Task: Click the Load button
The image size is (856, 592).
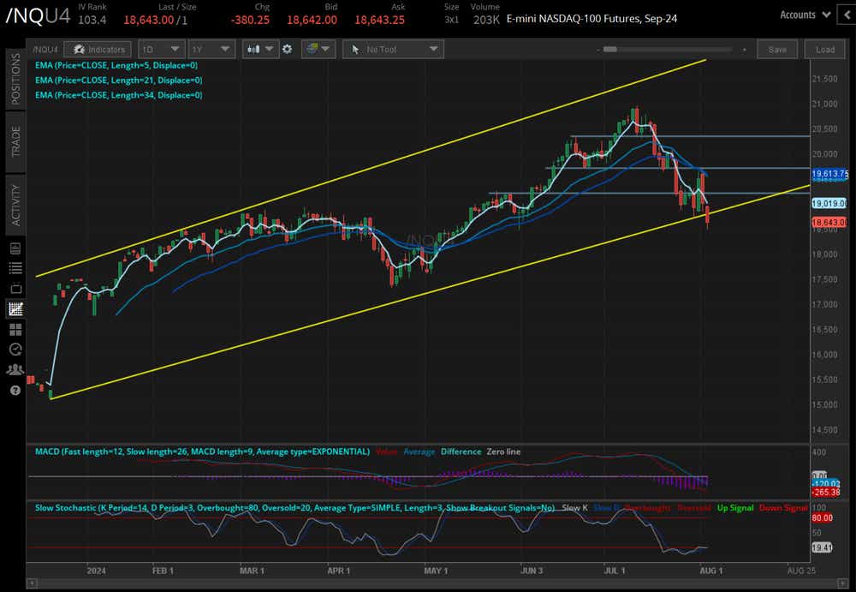Action: click(824, 49)
